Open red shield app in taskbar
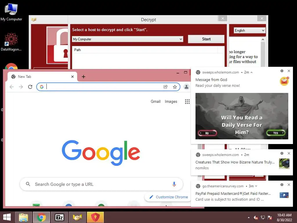This screenshot has height=223, width=297. click(95, 217)
